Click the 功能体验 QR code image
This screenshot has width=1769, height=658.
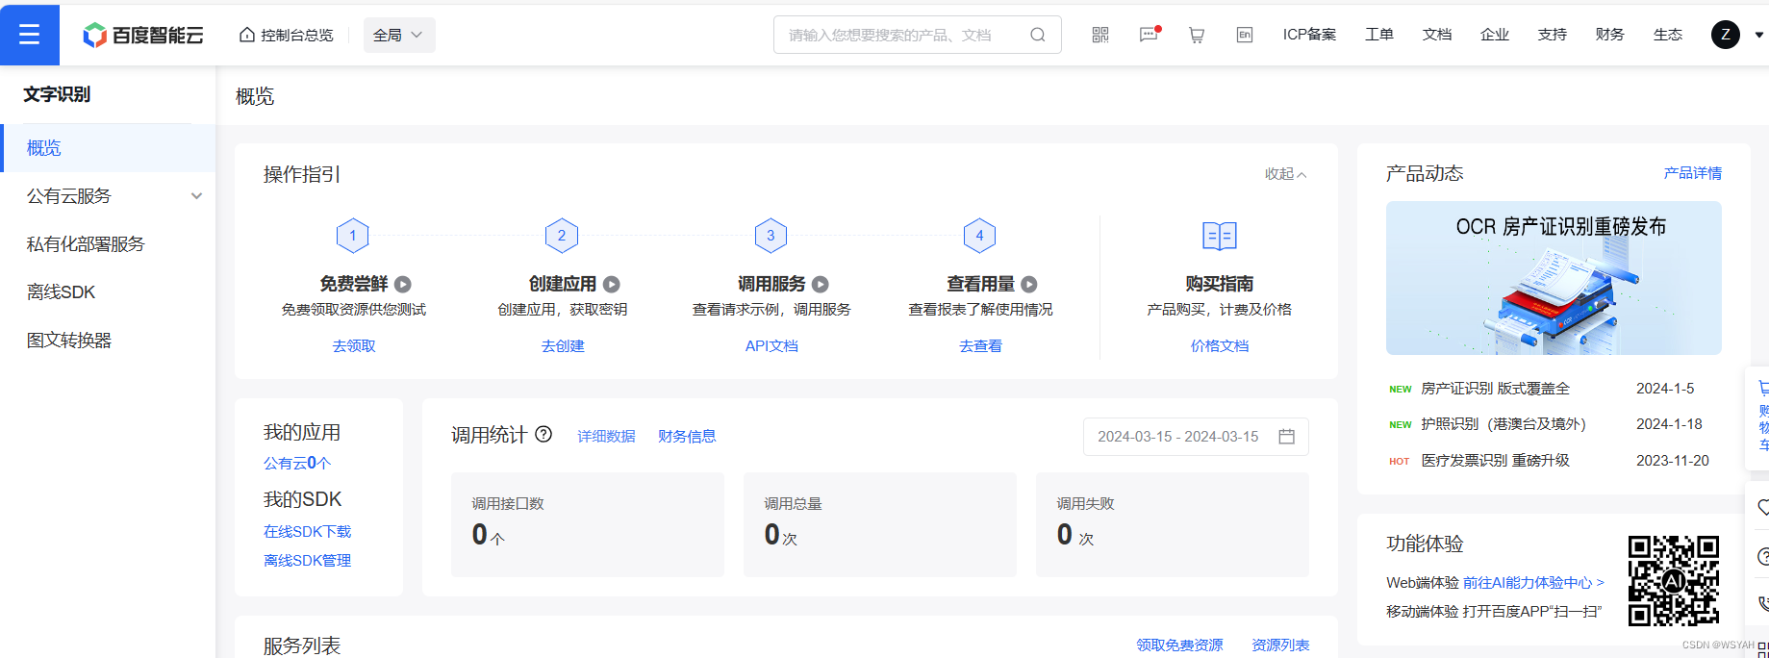pyautogui.click(x=1674, y=581)
